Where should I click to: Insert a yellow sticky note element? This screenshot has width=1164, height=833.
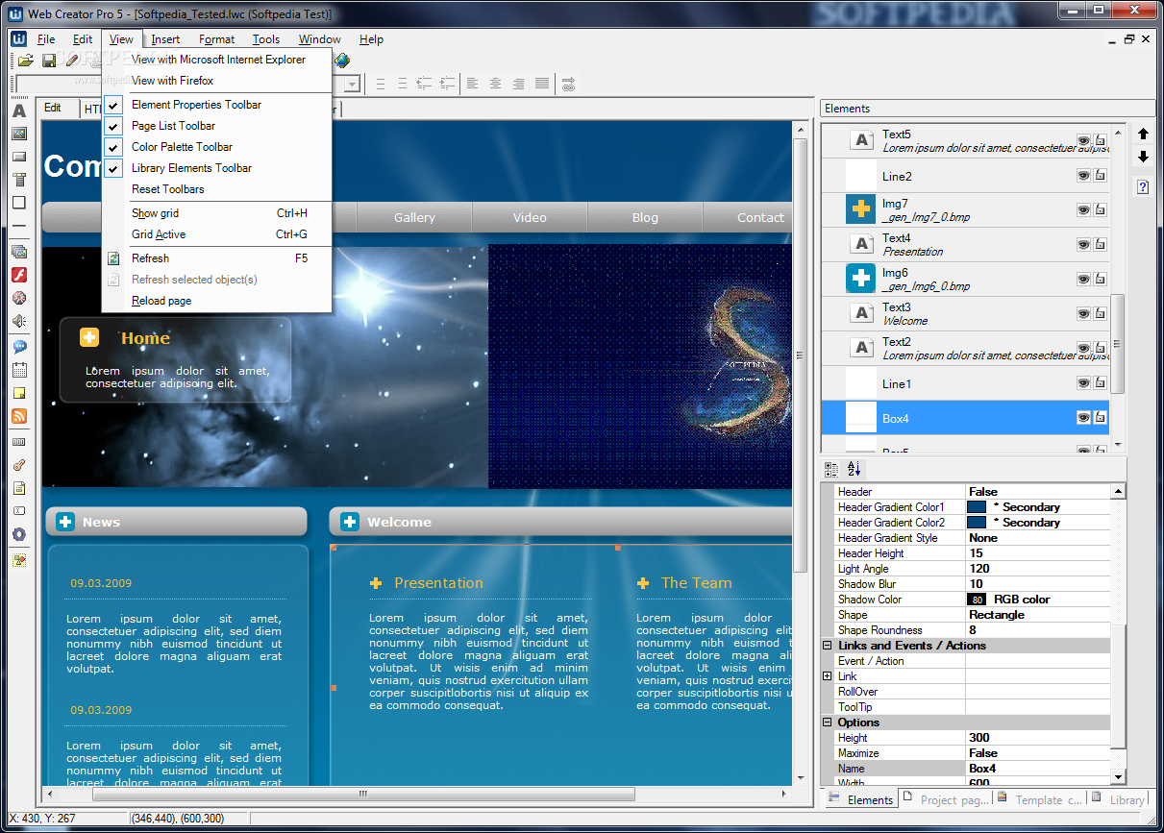point(19,393)
